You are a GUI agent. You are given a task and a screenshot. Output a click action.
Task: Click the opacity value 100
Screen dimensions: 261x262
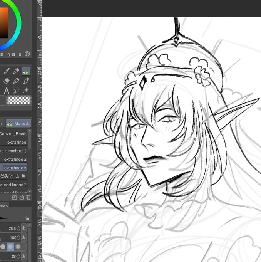(x=13, y=238)
